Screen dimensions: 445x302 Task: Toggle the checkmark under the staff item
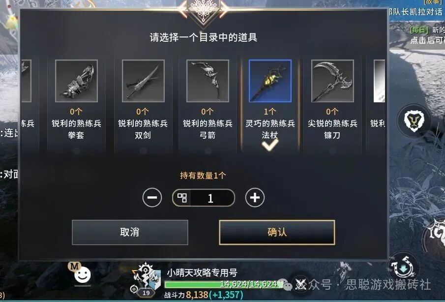pos(270,145)
